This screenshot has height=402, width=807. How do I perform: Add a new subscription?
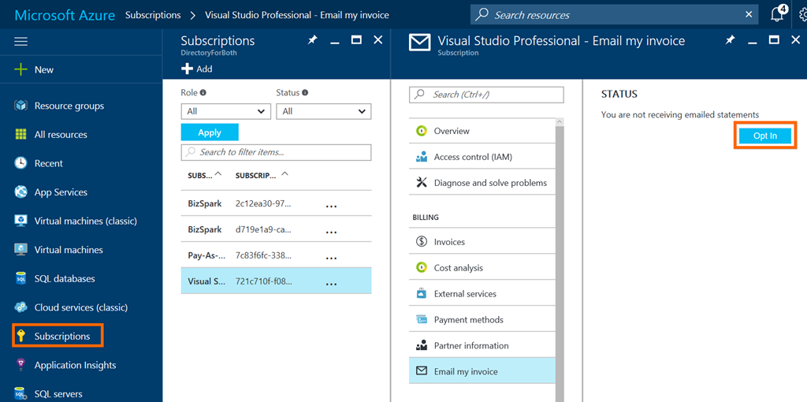coord(197,69)
